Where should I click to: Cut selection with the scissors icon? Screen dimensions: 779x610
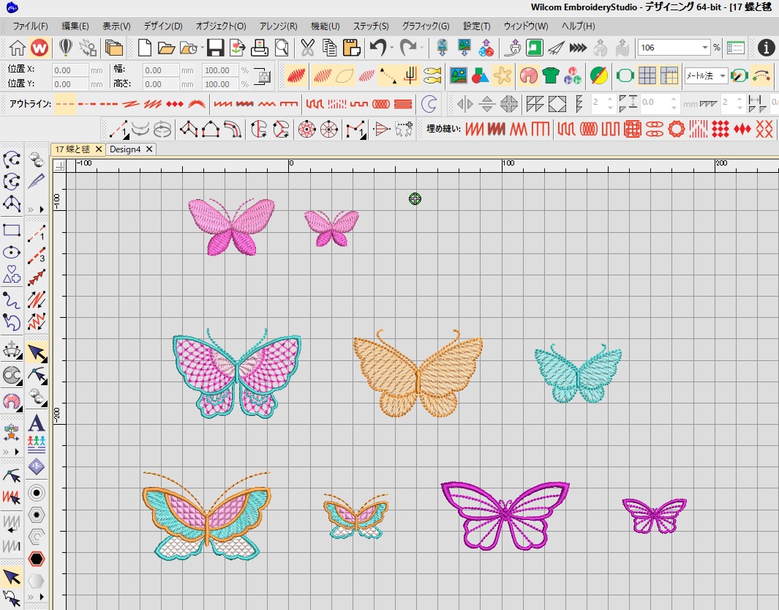[307, 48]
